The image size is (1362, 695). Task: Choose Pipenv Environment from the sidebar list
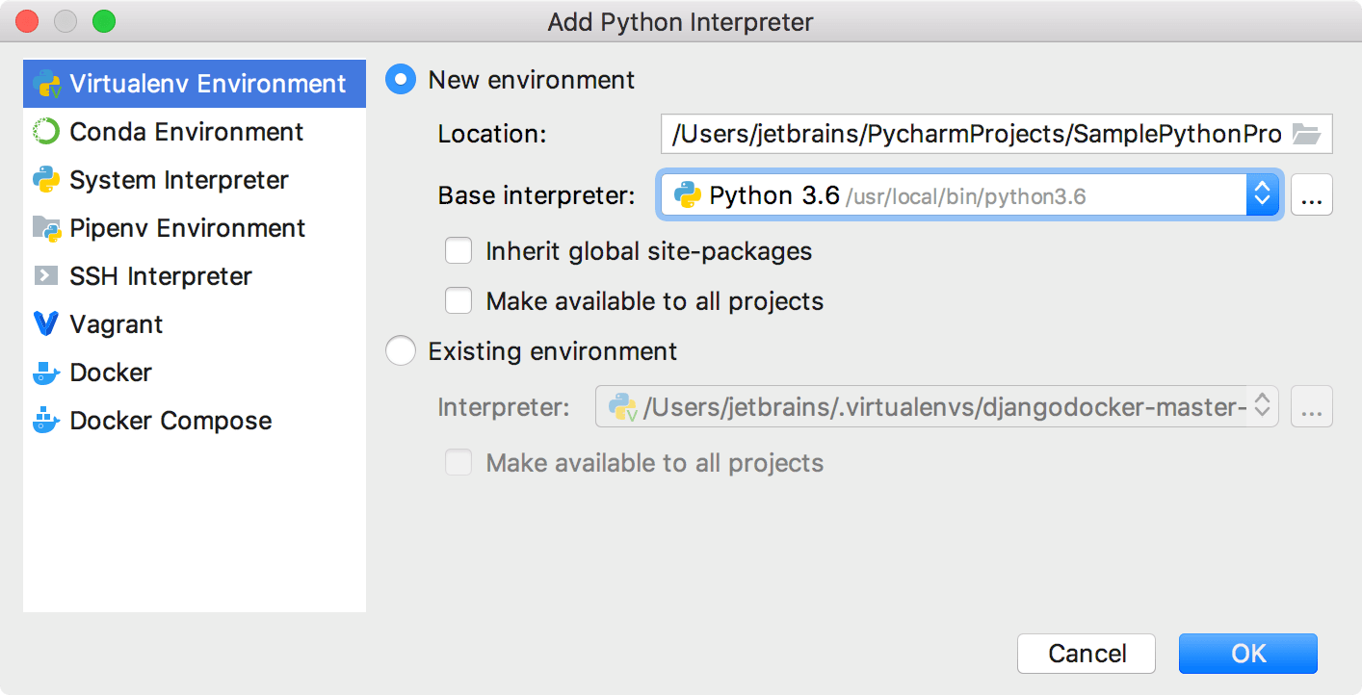click(187, 228)
